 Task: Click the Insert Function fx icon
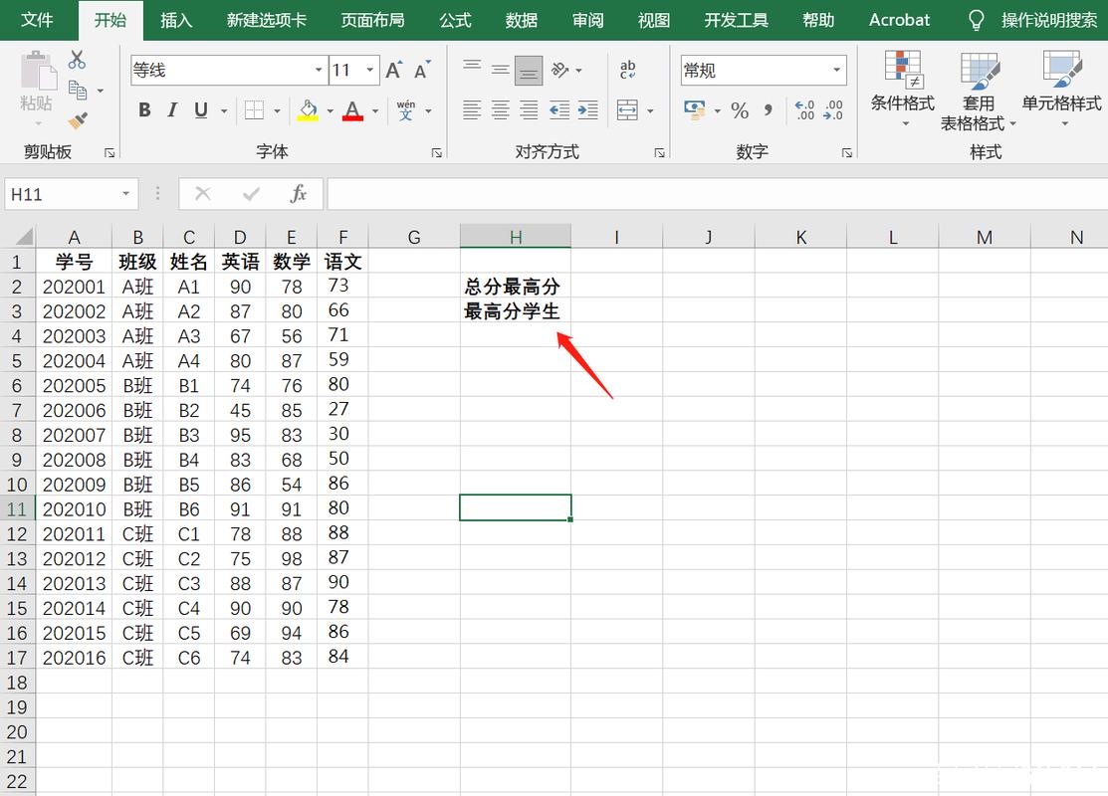click(x=299, y=193)
